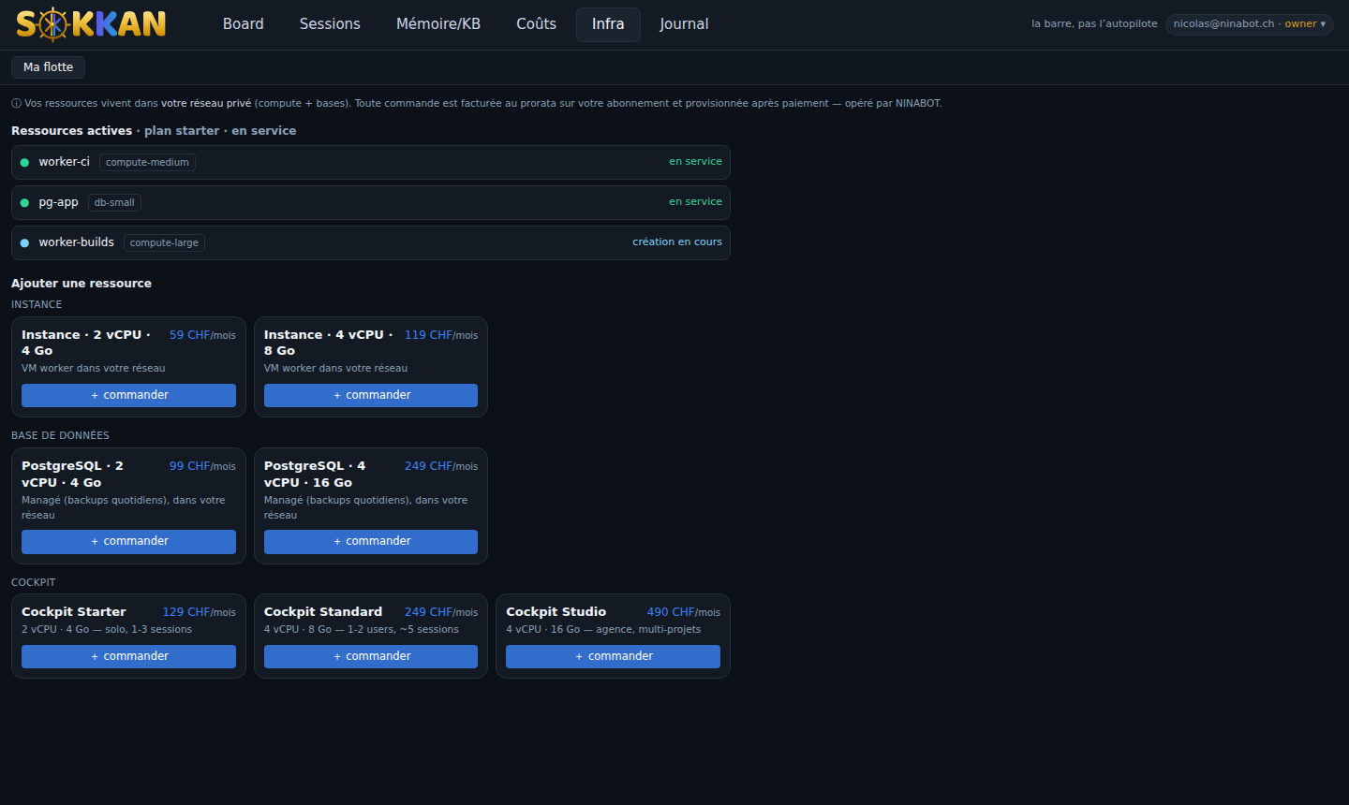Select the pg-app resource name
This screenshot has height=805, width=1349.
click(58, 202)
